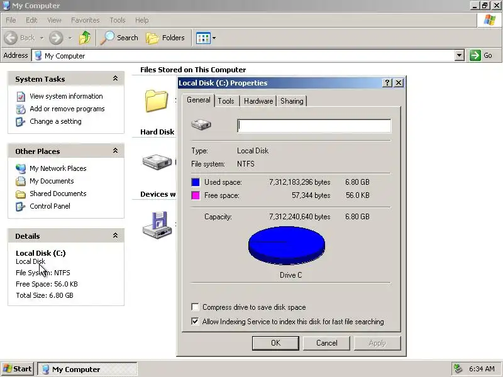Close the Local Disk Properties dialog
This screenshot has width=503, height=377.
[399, 83]
